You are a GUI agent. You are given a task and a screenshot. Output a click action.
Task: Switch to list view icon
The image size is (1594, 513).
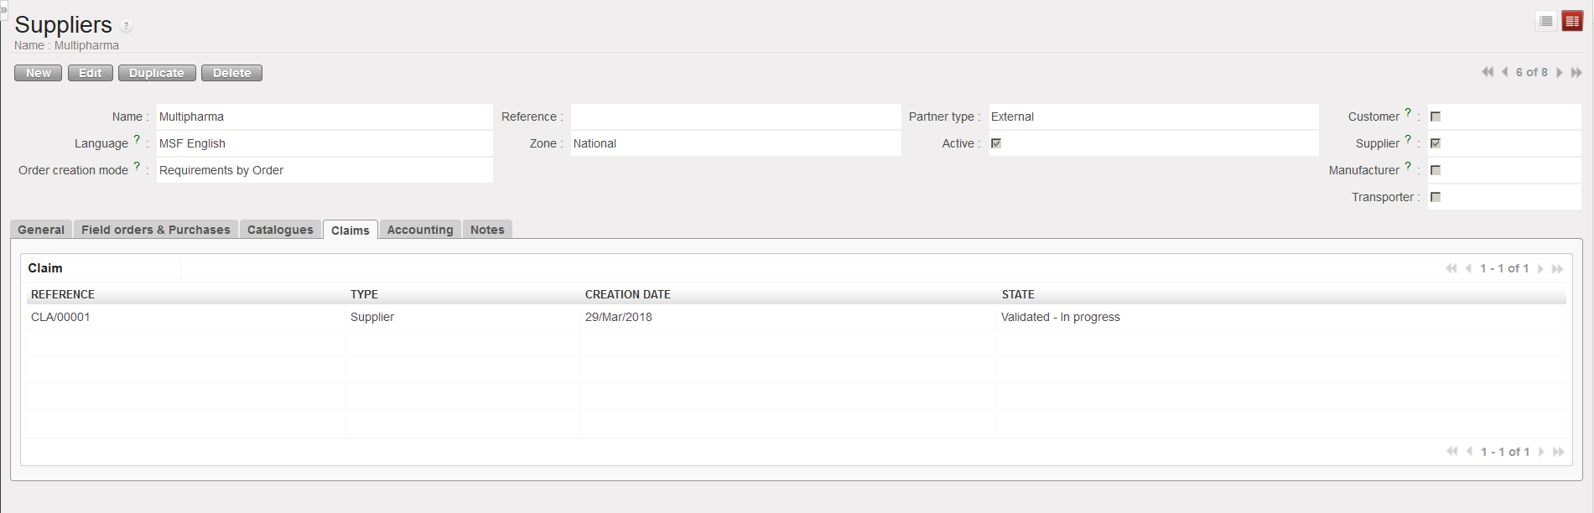point(1545,21)
